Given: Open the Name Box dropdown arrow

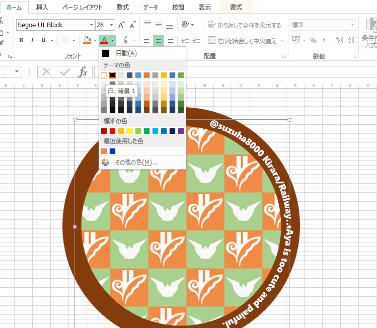Looking at the screenshot, I should point(17,71).
